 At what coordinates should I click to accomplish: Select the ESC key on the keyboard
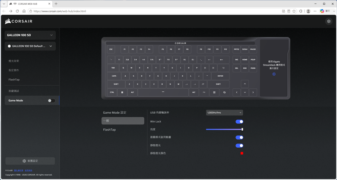tap(111, 49)
